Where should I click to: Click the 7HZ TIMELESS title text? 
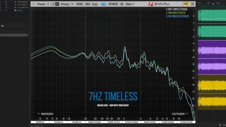(113, 96)
